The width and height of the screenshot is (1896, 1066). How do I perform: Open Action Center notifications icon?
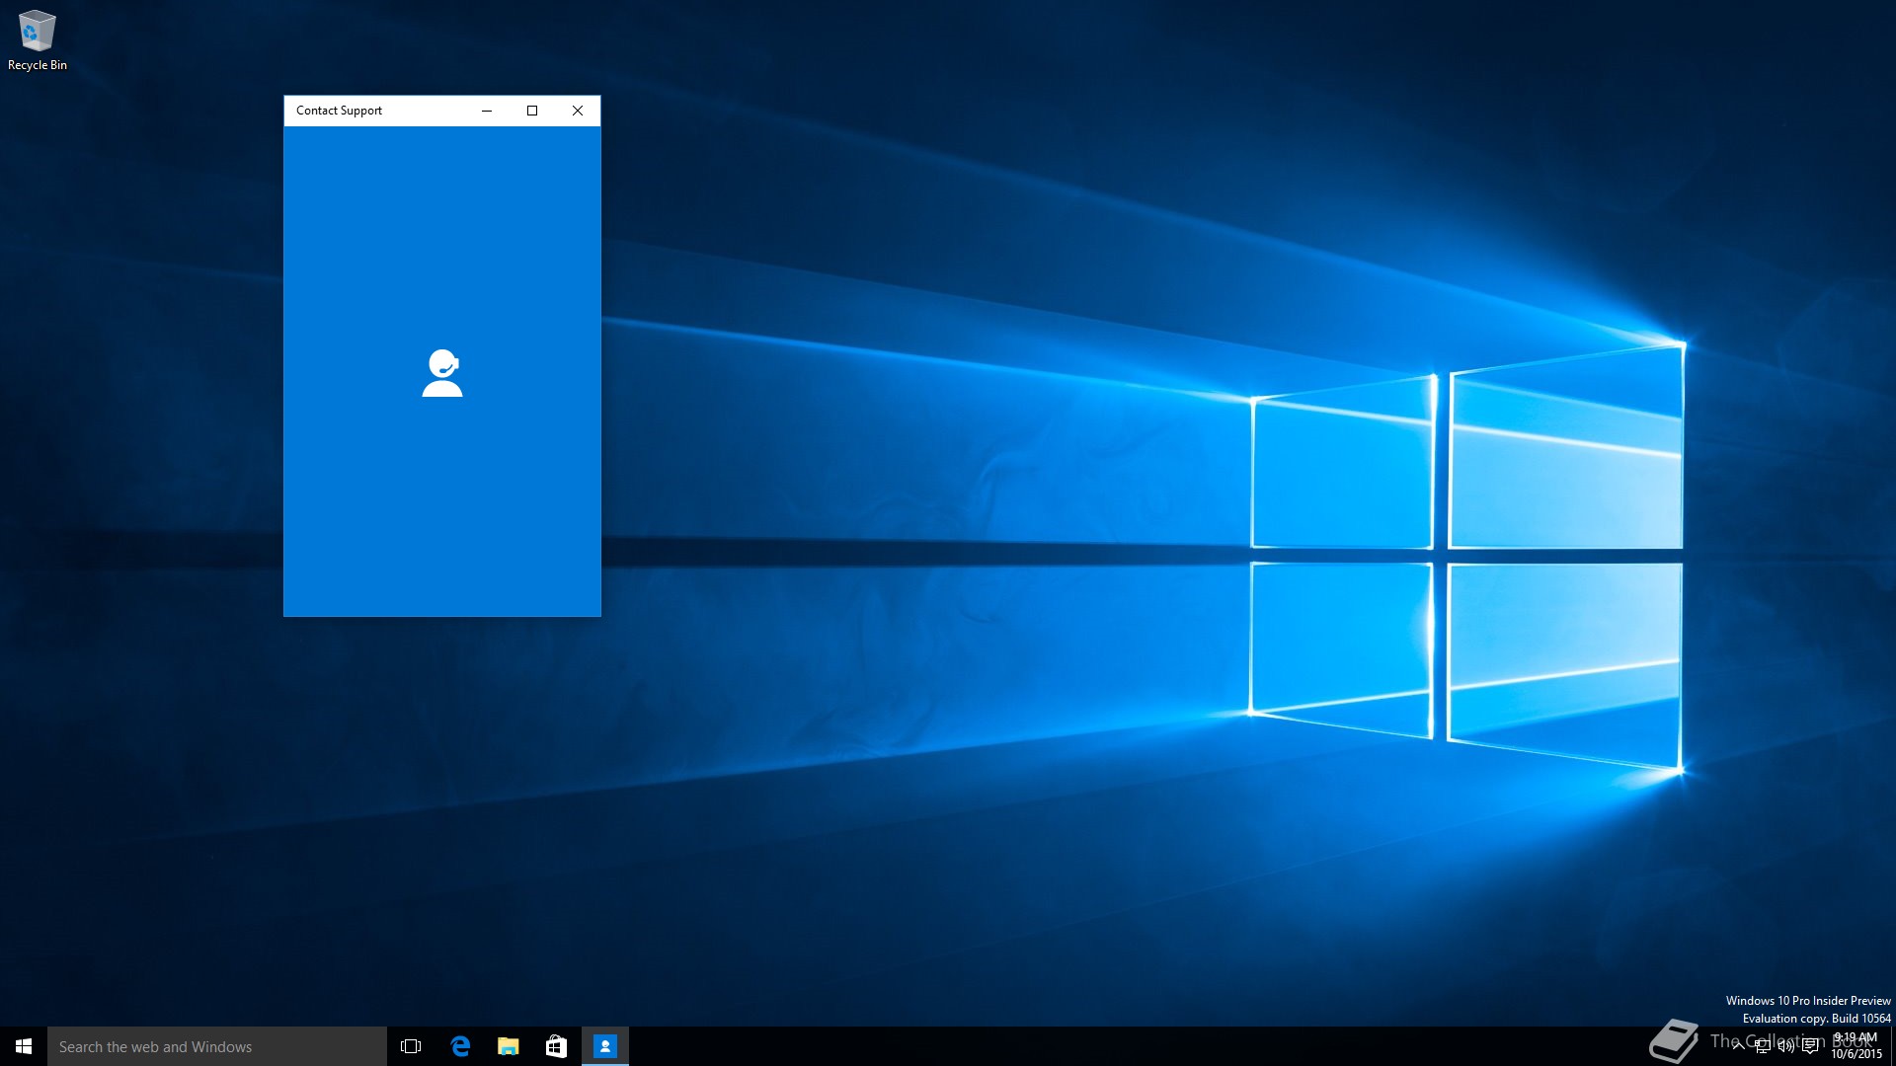1810,1046
